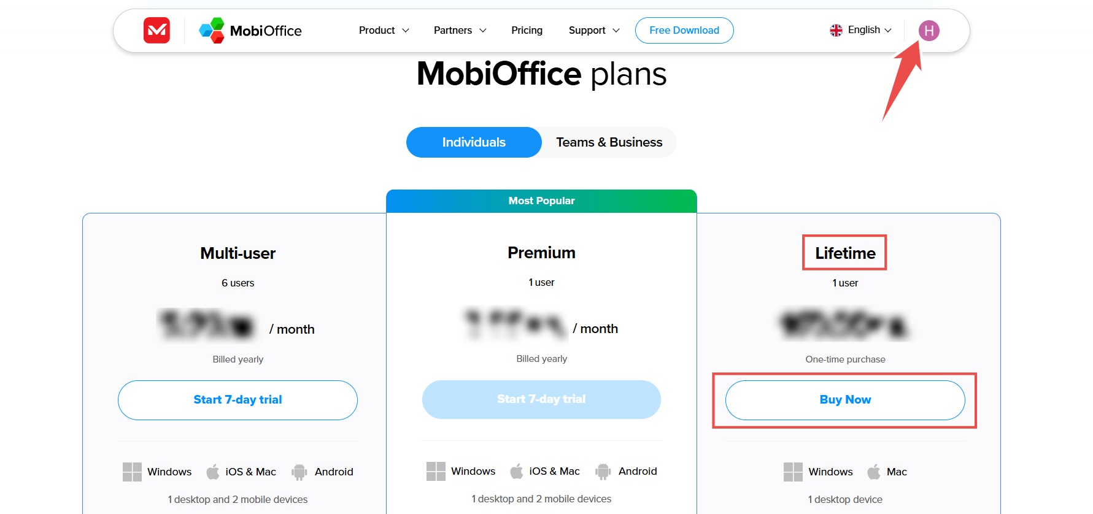Open the Product dropdown menu
This screenshot has width=1093, height=514.
tap(383, 30)
